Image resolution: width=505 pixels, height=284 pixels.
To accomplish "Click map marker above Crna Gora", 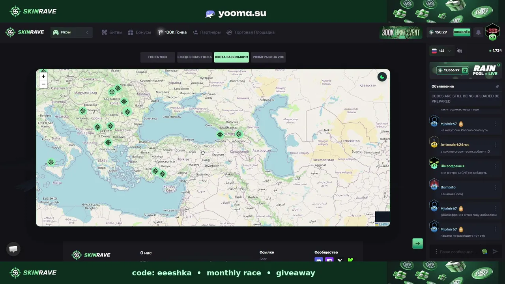I will [97, 127].
